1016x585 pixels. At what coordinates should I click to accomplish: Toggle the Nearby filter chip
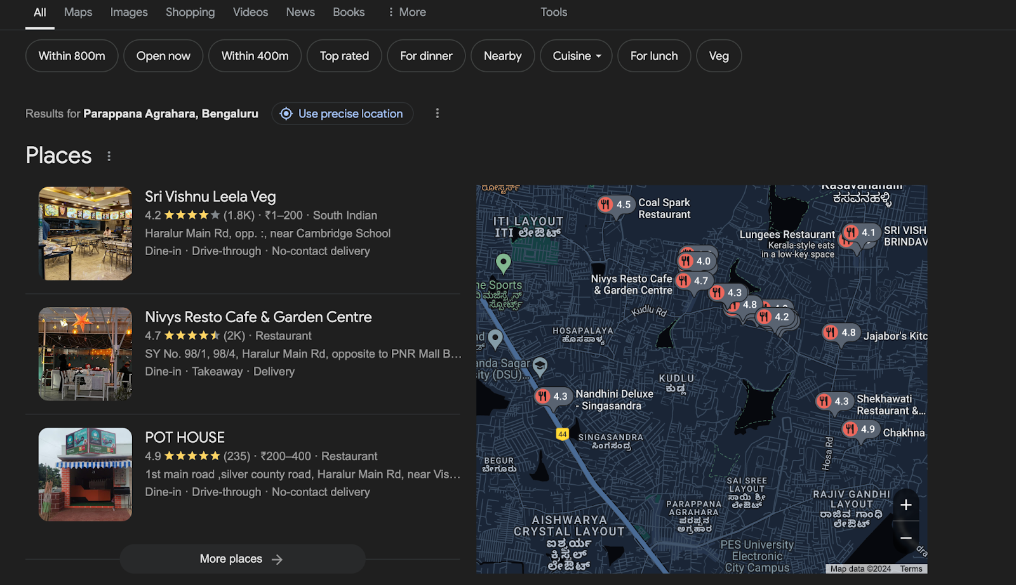point(502,56)
